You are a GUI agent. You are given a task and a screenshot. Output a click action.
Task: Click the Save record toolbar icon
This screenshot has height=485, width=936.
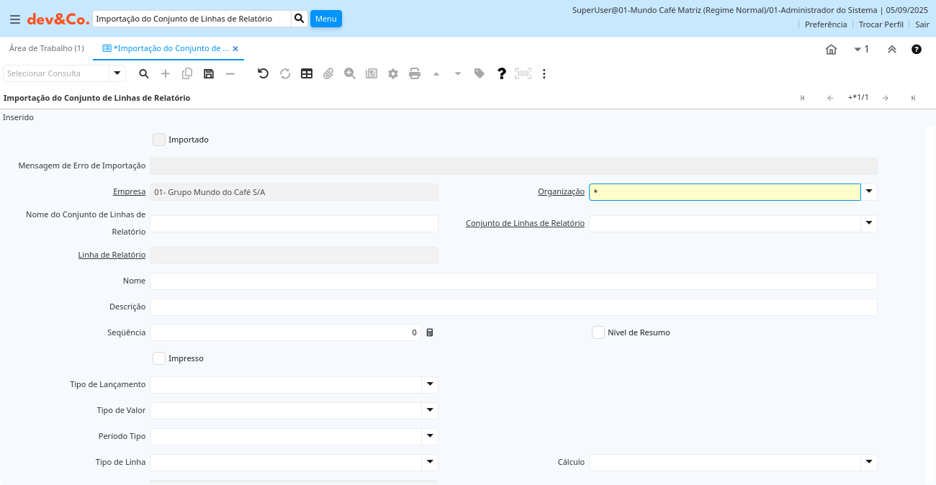click(x=209, y=73)
